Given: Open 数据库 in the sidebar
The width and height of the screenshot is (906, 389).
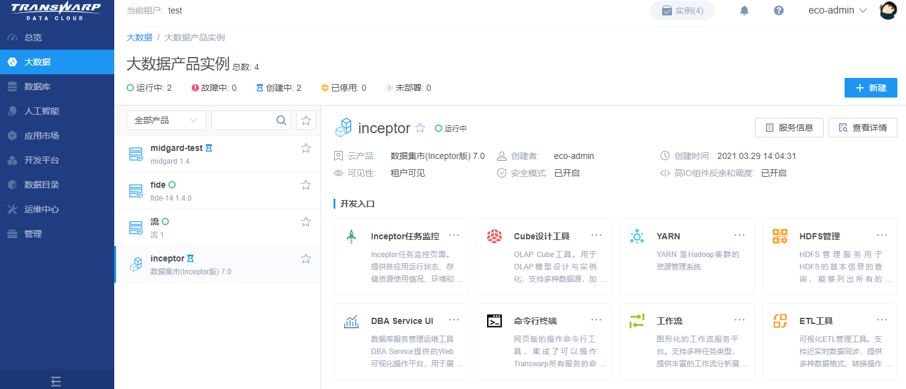Looking at the screenshot, I should point(57,87).
